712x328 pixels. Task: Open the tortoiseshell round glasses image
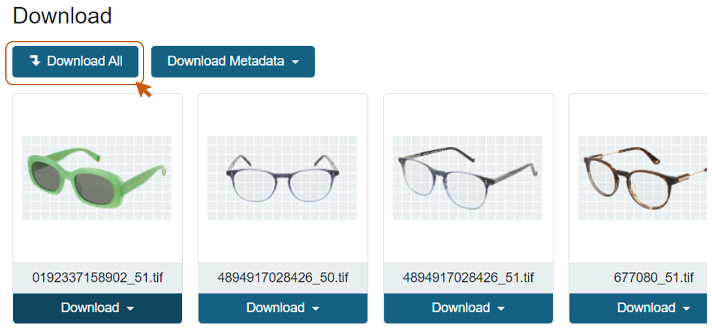pos(643,177)
